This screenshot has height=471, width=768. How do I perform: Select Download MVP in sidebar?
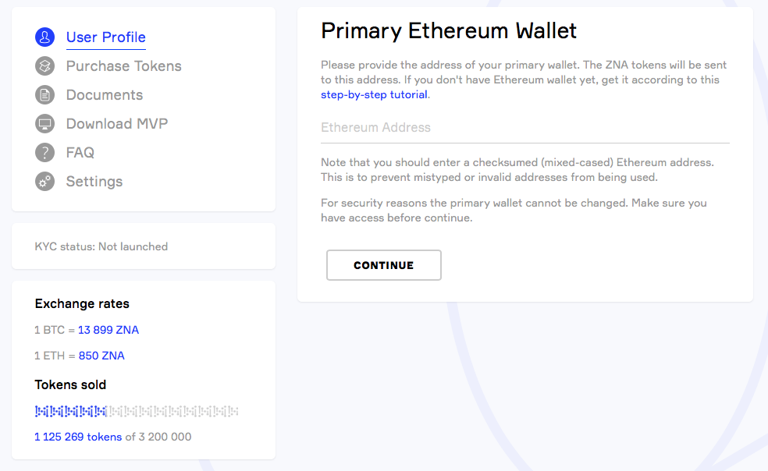[x=116, y=124]
